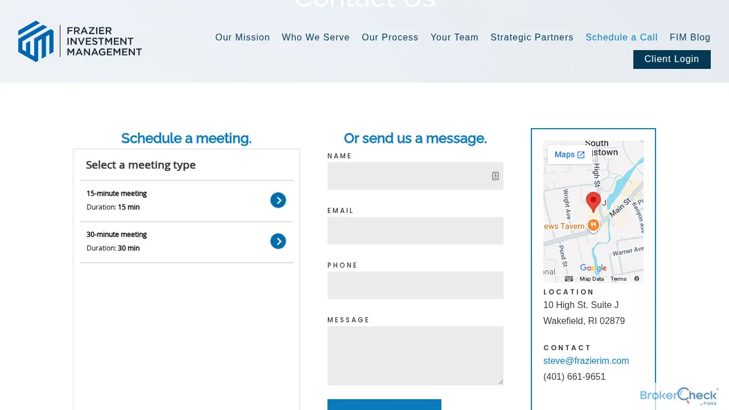729x410 pixels.
Task: Click the address line 10 High St. Suite J
Action: click(581, 305)
